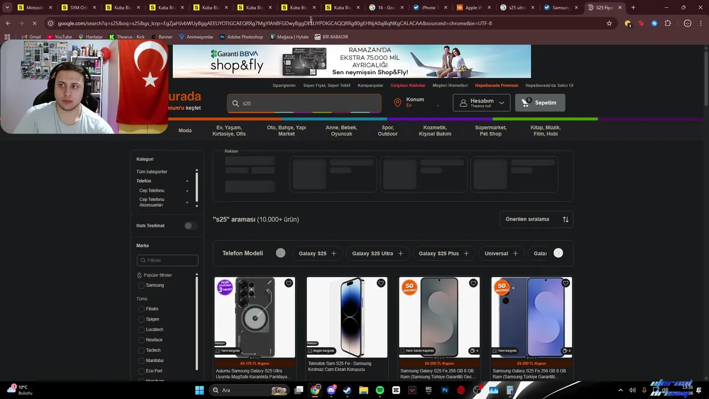Check the Samsung brand checkbox
Viewport: 709px width, 399px height.
tap(141, 285)
